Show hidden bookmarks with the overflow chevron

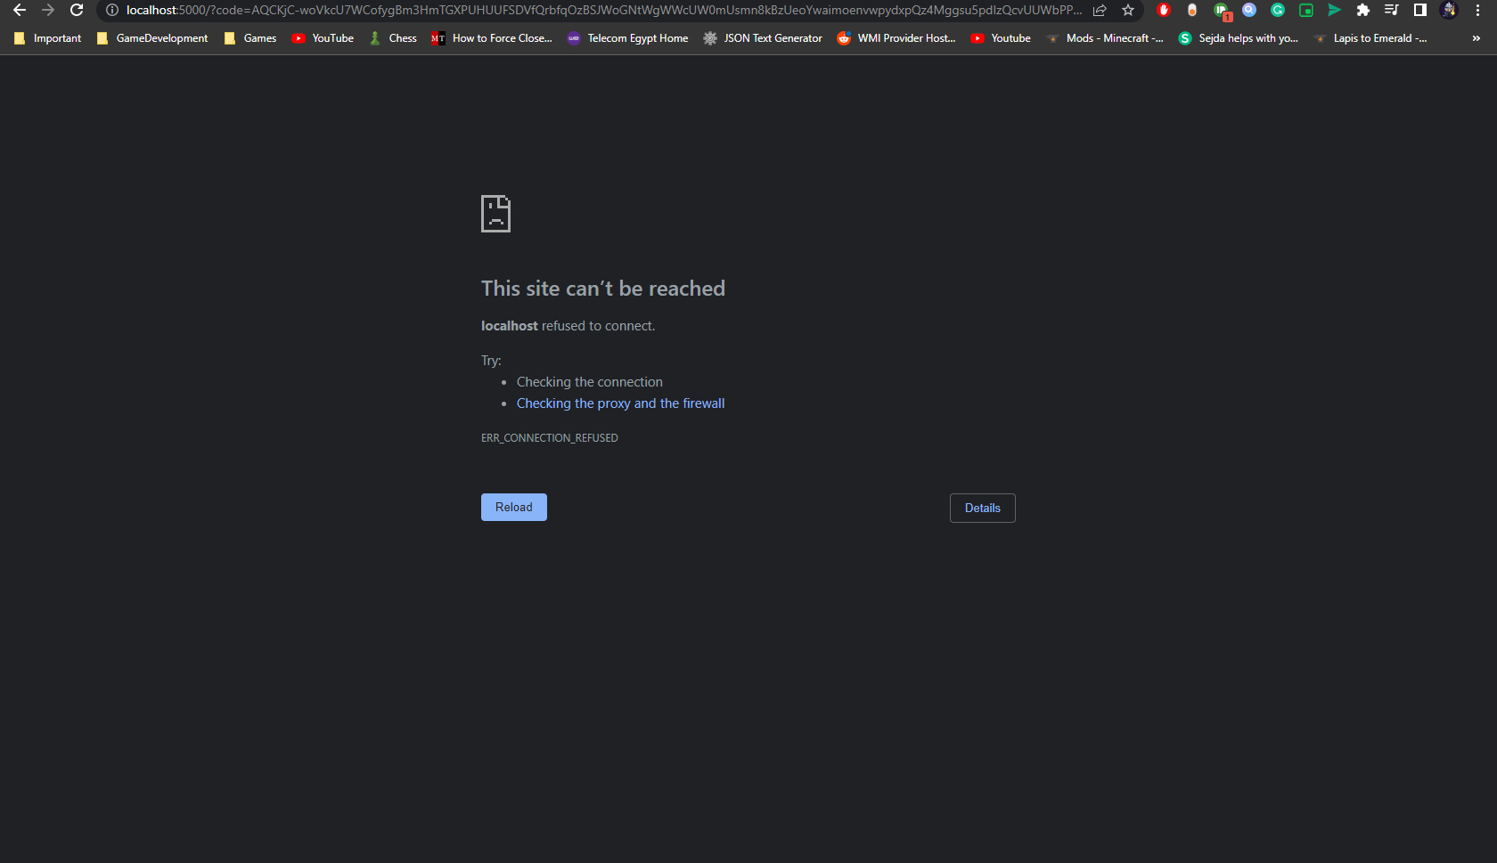1477,38
